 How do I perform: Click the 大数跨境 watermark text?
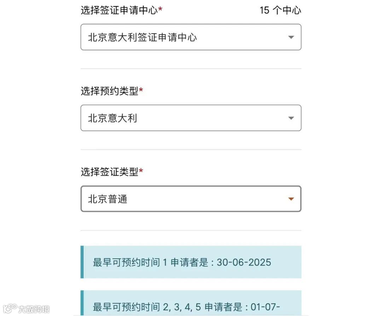pyautogui.click(x=34, y=309)
